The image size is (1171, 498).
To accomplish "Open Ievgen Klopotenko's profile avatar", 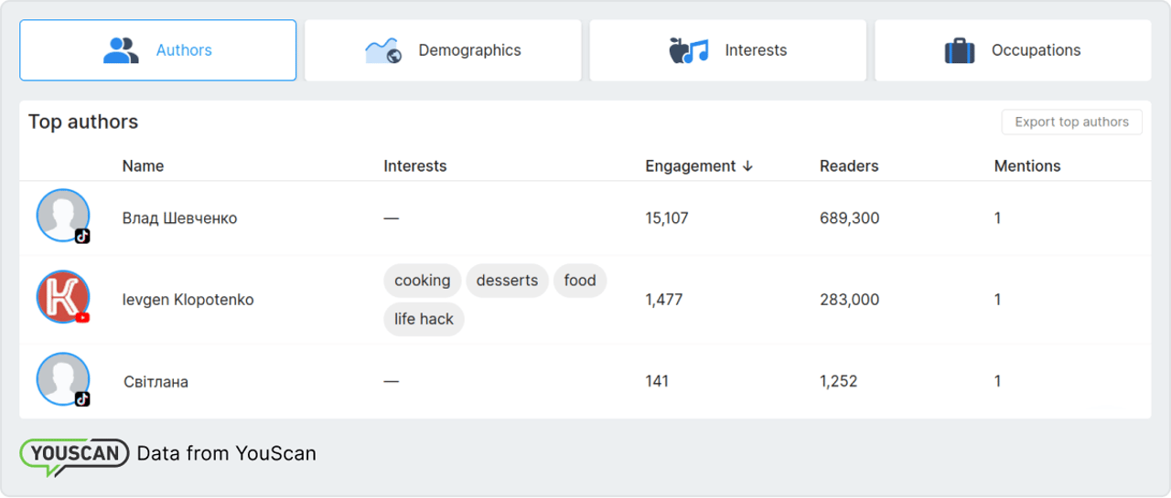I will pos(62,297).
